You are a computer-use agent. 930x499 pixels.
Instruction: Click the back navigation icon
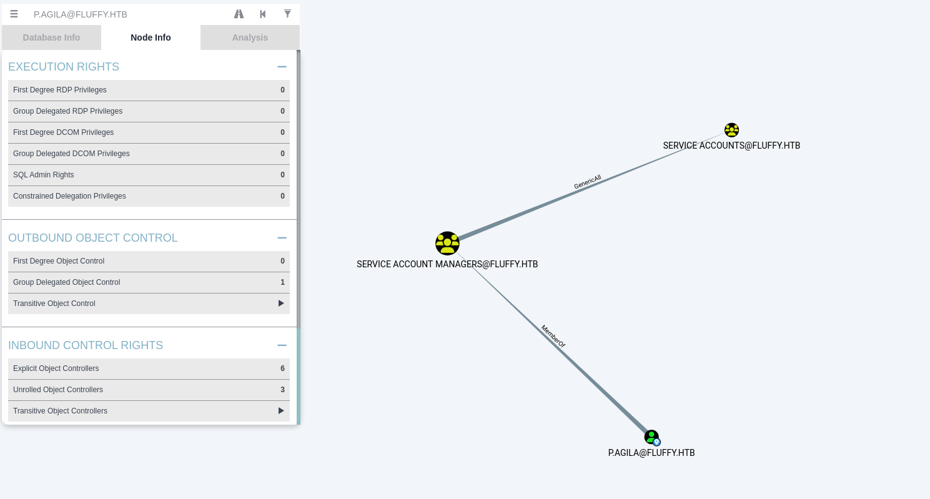(263, 14)
